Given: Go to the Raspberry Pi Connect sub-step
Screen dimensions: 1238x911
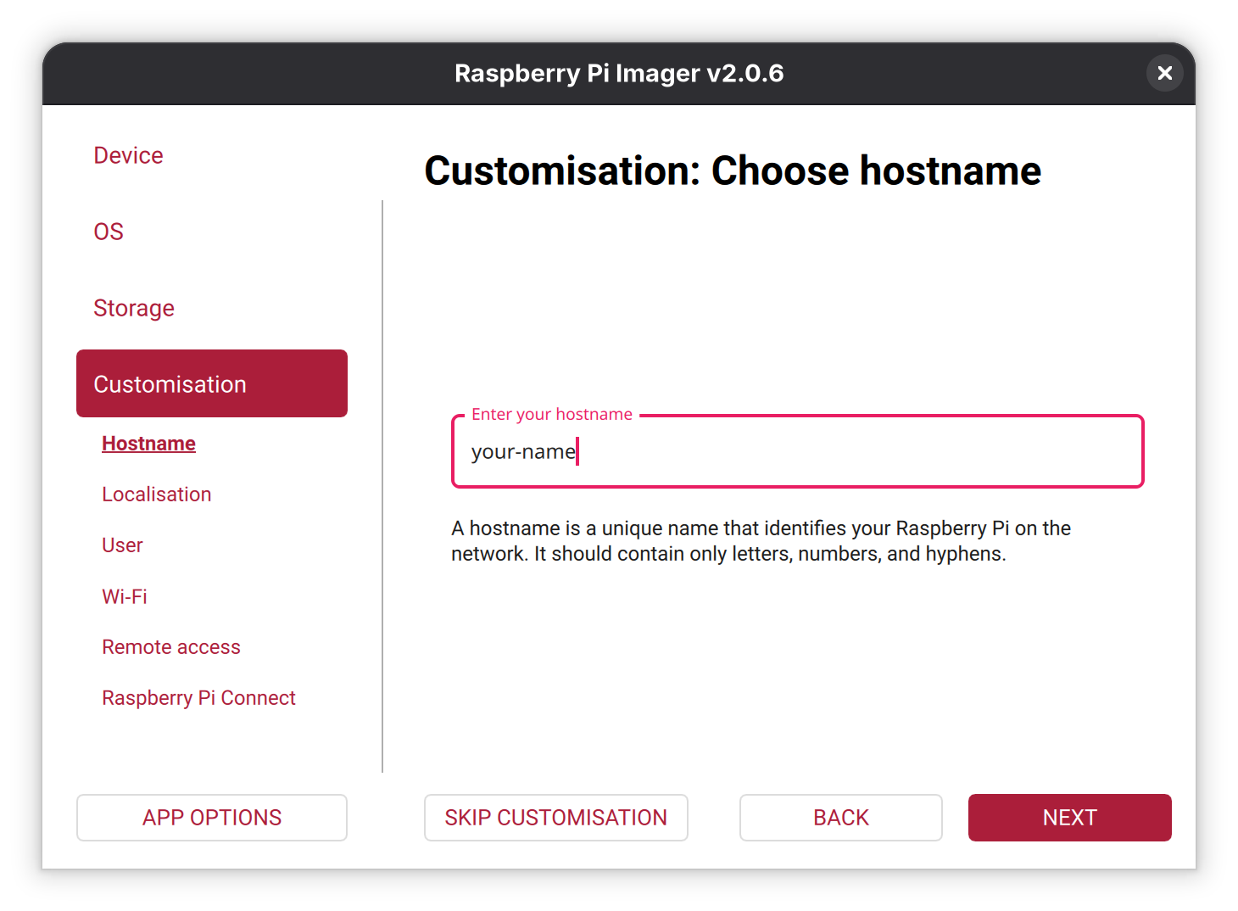Looking at the screenshot, I should point(198,698).
